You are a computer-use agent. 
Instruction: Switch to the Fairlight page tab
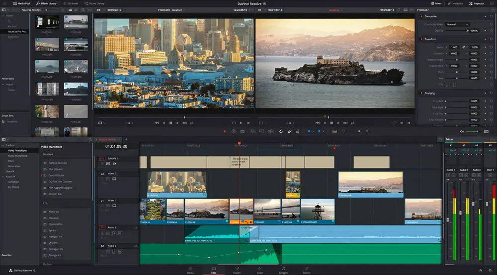coord(283,271)
